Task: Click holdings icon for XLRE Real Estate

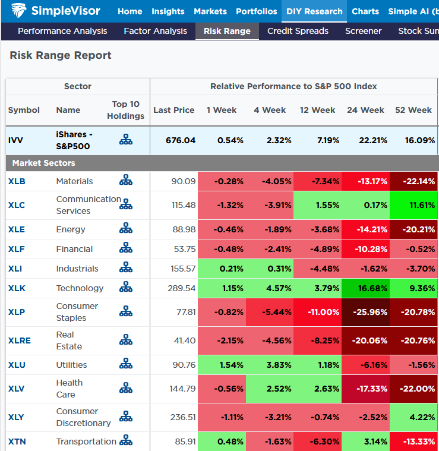Action: (125, 340)
